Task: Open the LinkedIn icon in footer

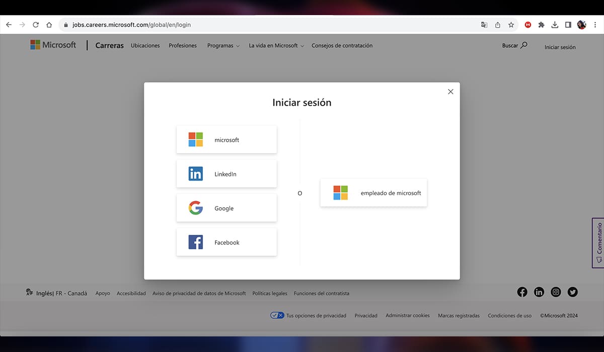Action: (539, 292)
